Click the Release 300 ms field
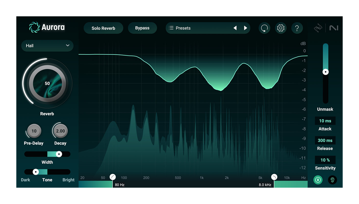Viewport: 359px width, 204px height. point(325,141)
